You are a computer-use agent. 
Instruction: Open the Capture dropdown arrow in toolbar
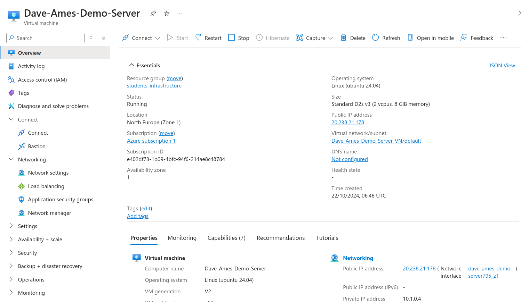tap(331, 38)
